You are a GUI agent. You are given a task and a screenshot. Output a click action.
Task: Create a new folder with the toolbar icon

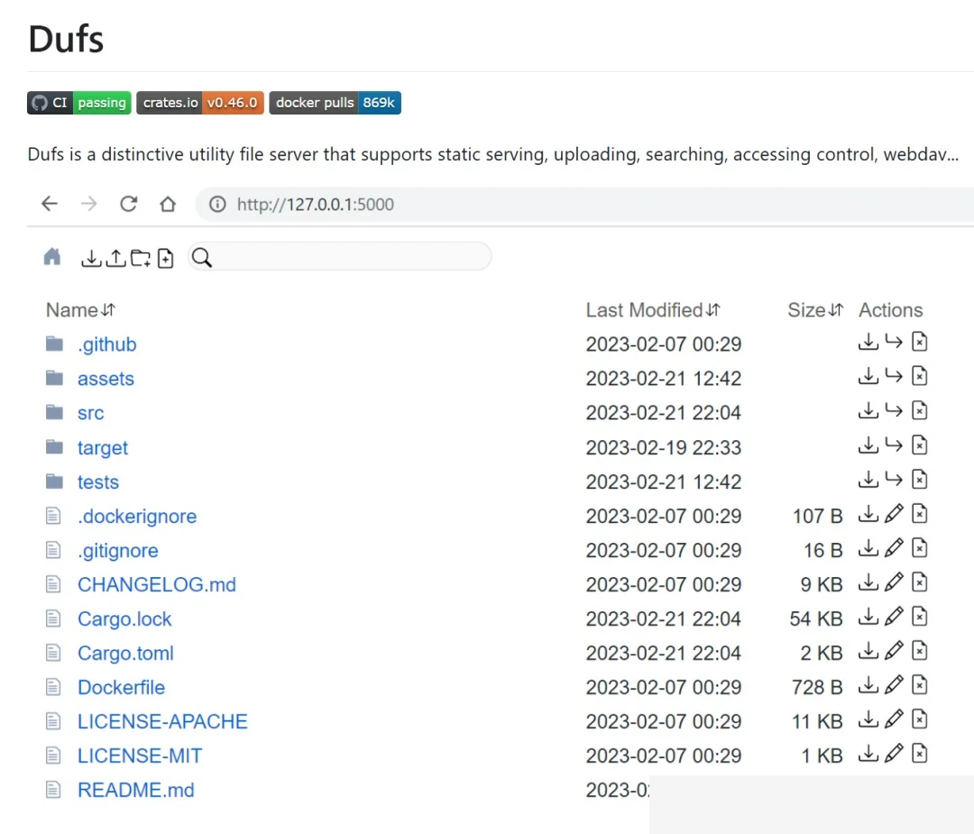tap(141, 259)
